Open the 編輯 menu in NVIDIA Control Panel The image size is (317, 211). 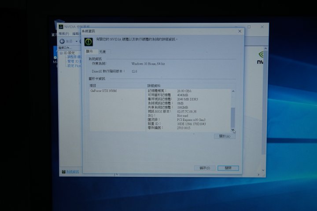click(77, 34)
